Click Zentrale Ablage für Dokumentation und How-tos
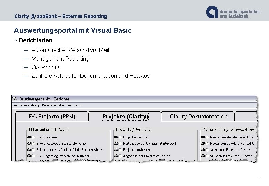This screenshot has width=269, height=186. pos(91,76)
